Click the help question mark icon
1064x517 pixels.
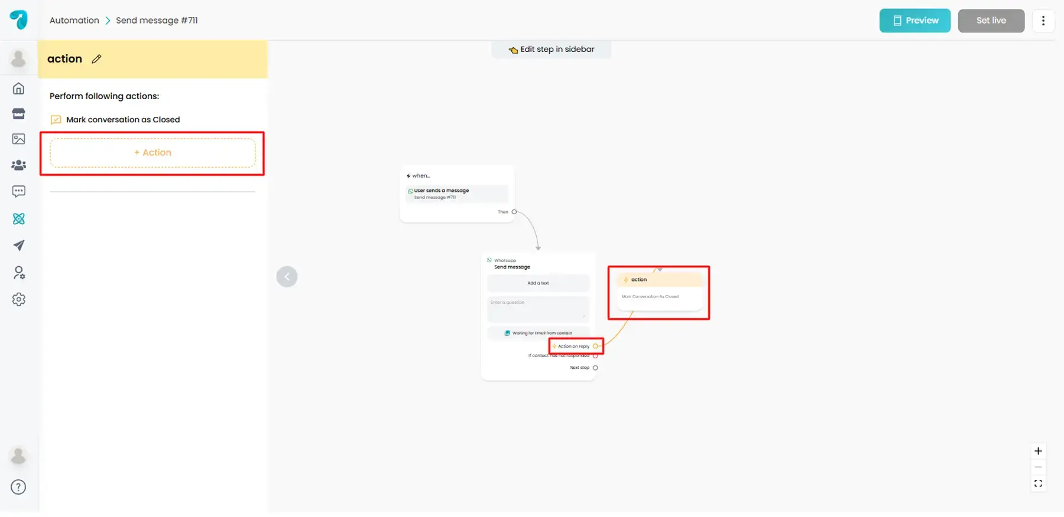point(19,487)
